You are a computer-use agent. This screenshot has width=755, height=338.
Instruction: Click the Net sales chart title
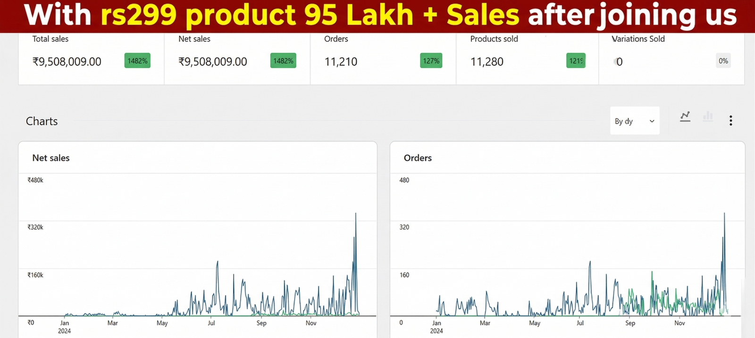51,158
